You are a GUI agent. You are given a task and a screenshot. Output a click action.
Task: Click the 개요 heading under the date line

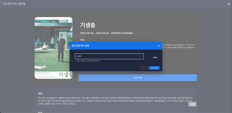82,40
